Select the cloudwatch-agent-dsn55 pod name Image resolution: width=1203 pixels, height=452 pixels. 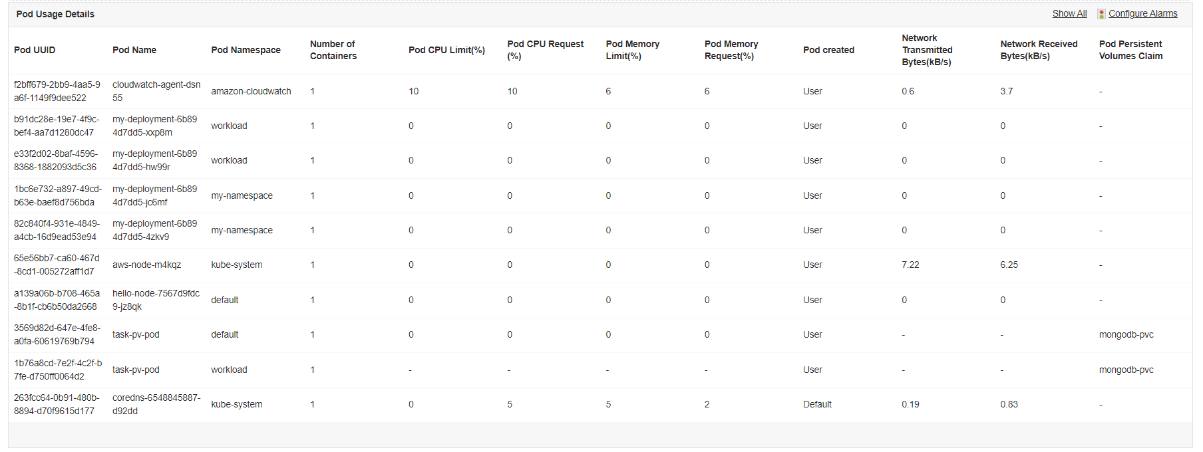[156, 91]
